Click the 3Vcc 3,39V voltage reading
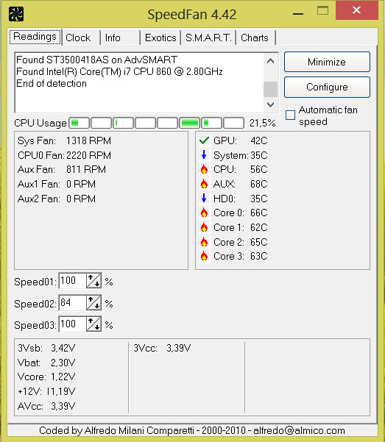This screenshot has height=442, width=385. click(x=162, y=348)
